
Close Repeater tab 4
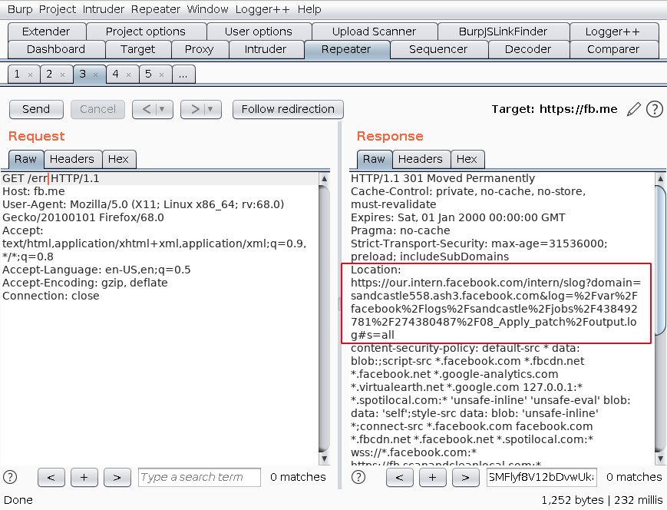click(128, 75)
